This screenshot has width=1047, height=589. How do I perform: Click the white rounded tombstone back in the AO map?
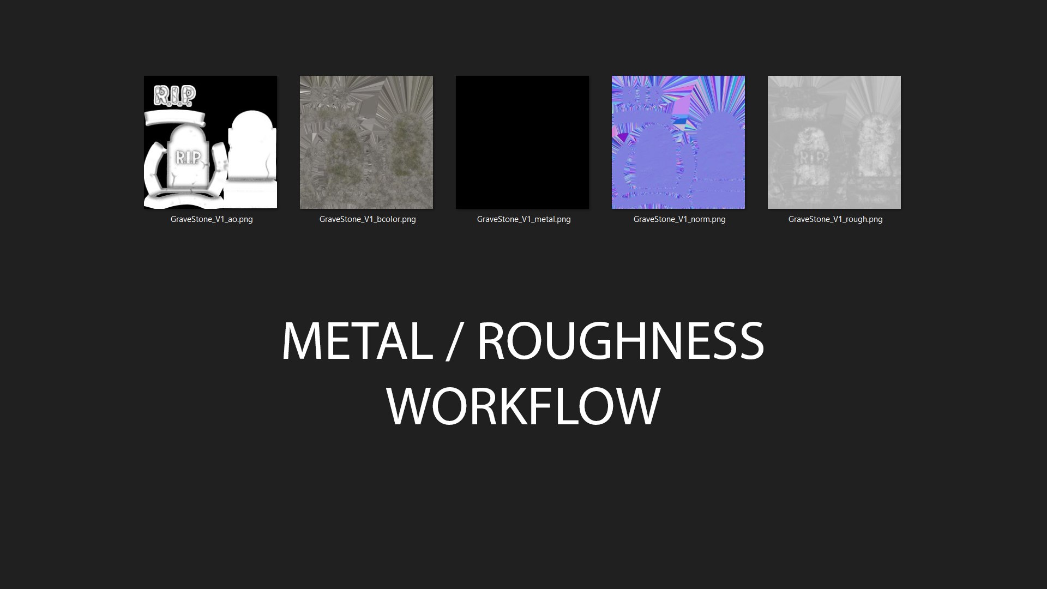tap(251, 145)
